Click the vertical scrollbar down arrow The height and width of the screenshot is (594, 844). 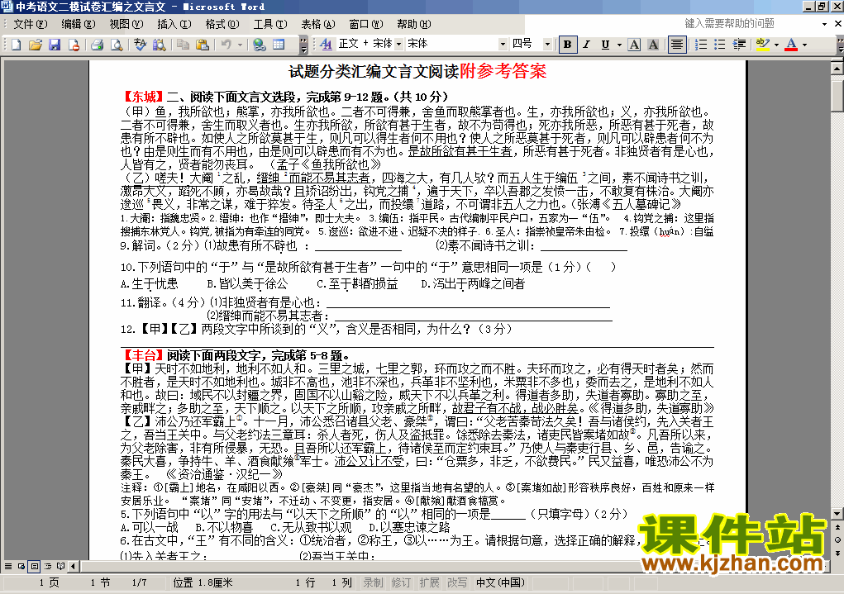(x=837, y=513)
